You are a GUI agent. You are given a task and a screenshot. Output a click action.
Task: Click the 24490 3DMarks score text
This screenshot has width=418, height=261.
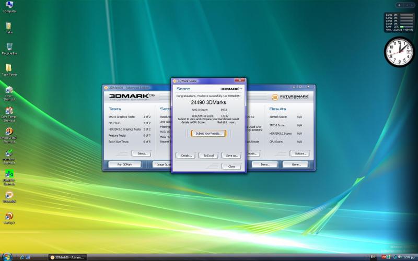click(208, 102)
